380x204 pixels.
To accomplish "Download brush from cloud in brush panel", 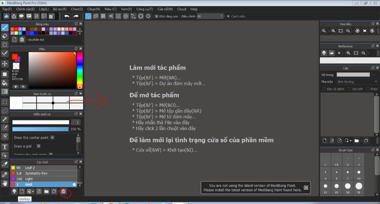I will pos(14,191).
